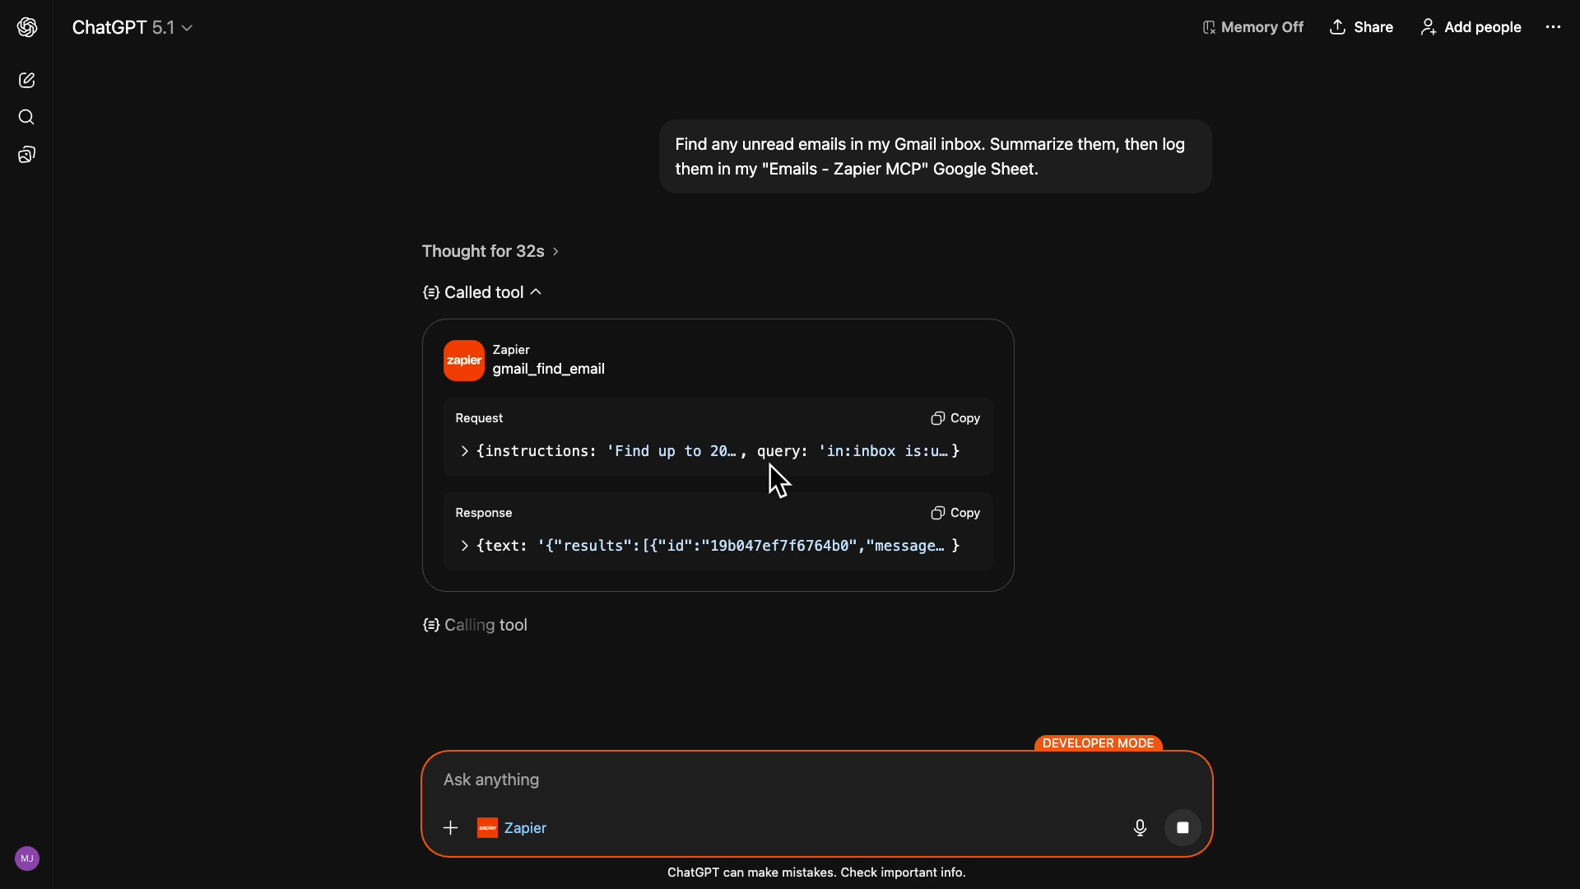The width and height of the screenshot is (1580, 889).
Task: Start a new chat with the compose icon
Action: click(26, 80)
